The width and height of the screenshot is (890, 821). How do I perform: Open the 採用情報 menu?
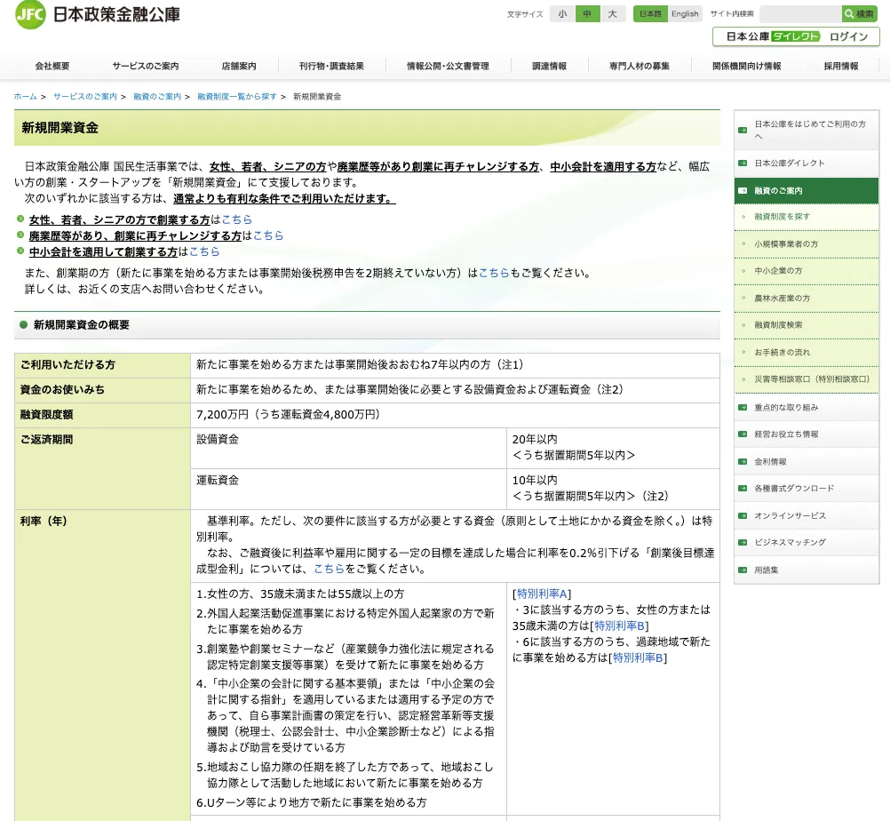(x=841, y=66)
